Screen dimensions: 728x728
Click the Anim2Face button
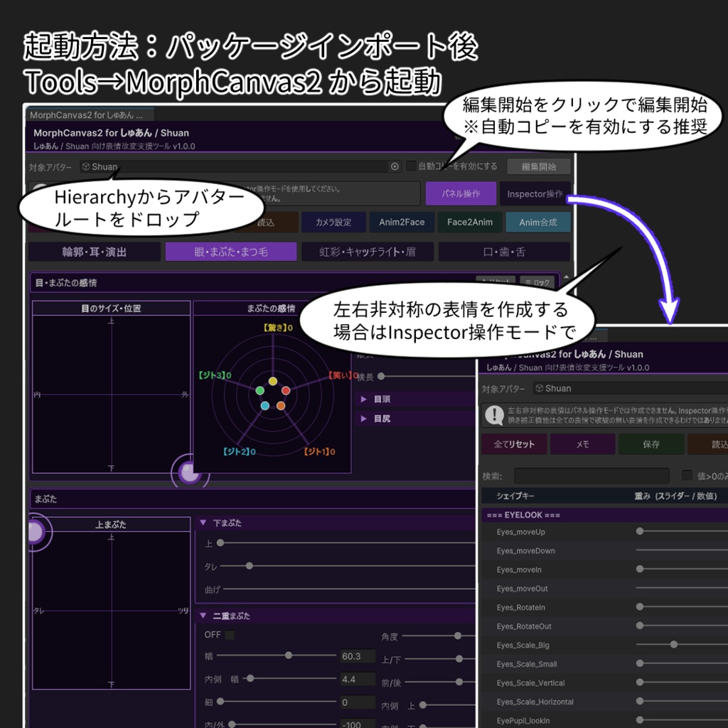pos(402,222)
